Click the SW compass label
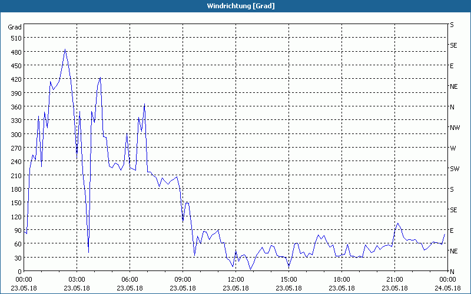This screenshot has height=294, width=471. click(x=455, y=169)
